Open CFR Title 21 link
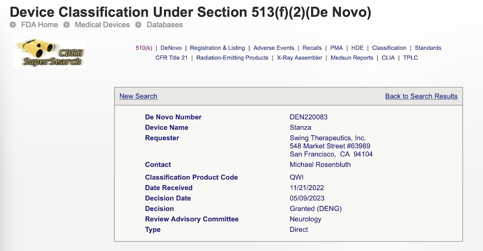Image resolution: width=483 pixels, height=251 pixels. 172,58
